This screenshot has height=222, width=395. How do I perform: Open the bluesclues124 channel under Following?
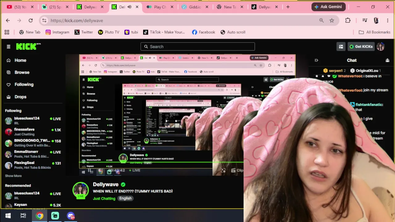tap(33, 121)
